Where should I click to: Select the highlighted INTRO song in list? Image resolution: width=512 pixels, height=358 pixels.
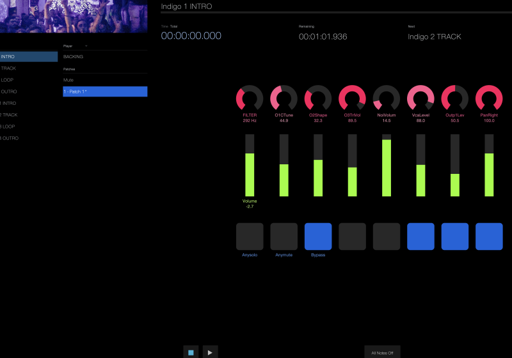click(28, 57)
